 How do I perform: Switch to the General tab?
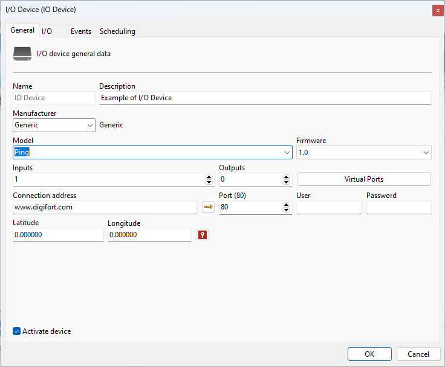pyautogui.click(x=22, y=30)
